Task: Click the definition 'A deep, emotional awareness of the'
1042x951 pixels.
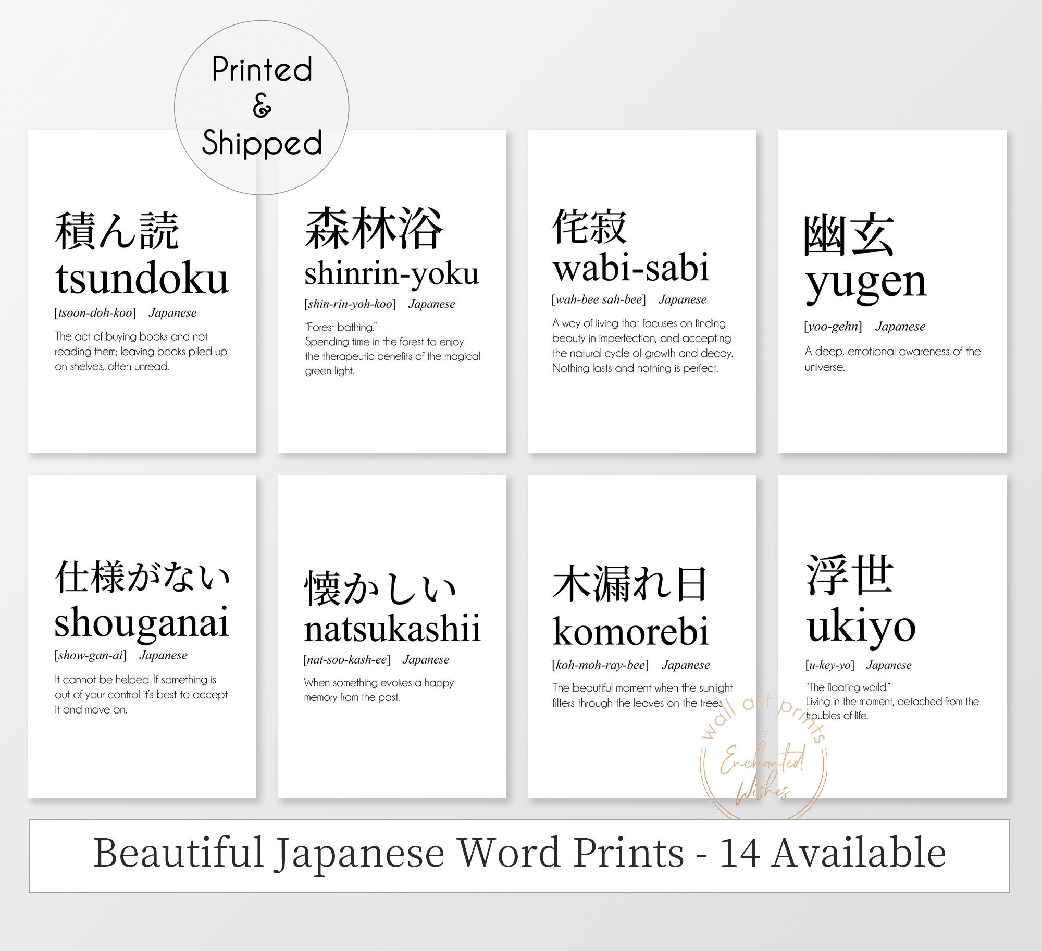Action: (x=892, y=352)
